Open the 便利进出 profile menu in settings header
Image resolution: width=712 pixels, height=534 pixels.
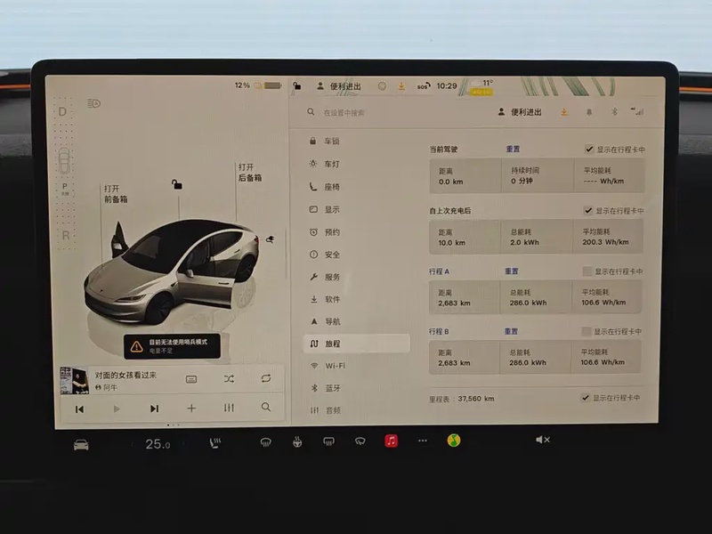click(x=520, y=112)
